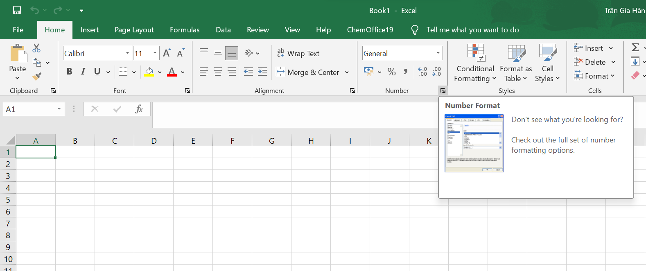646x271 pixels.
Task: Open the font color palette arrow
Action: click(183, 72)
